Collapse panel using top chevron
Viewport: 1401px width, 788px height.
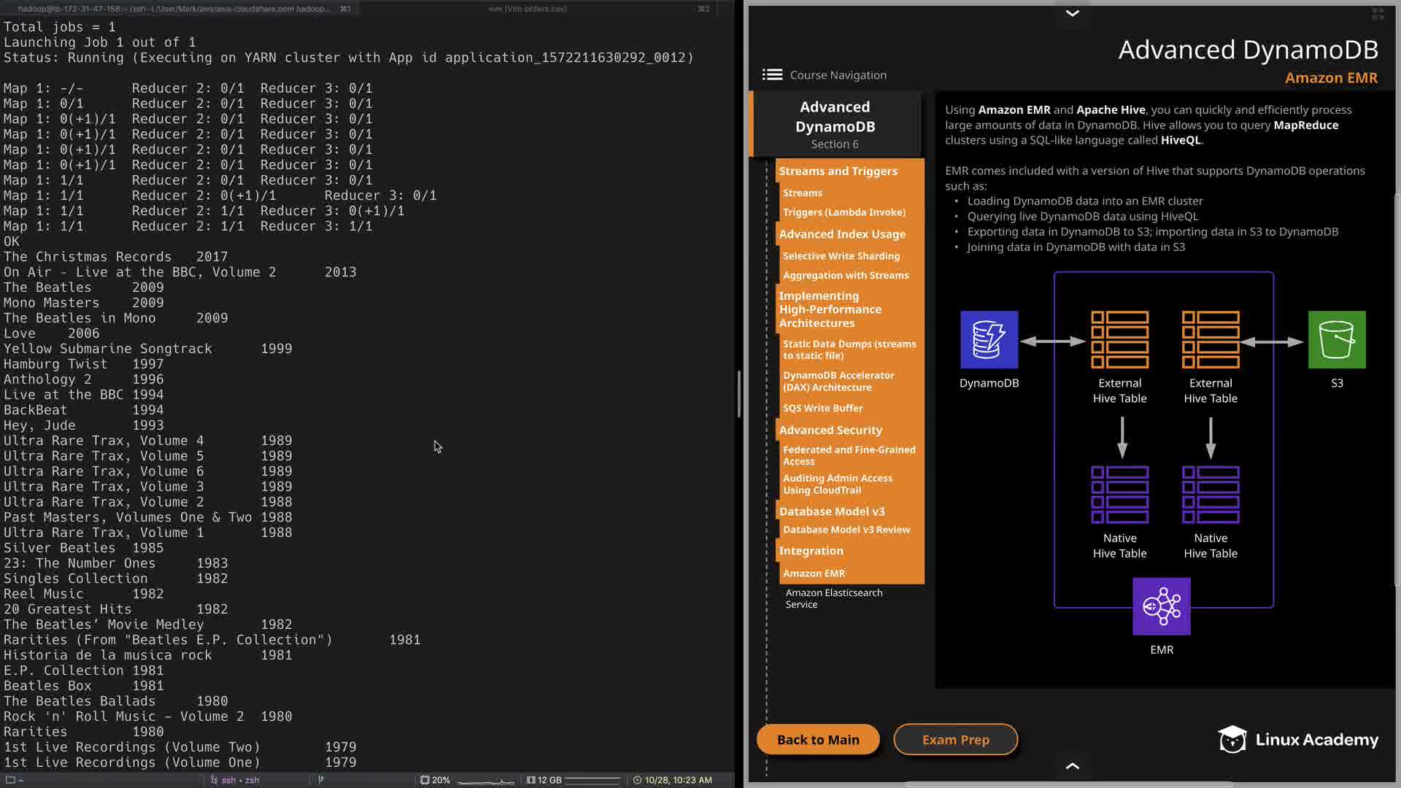(1072, 13)
